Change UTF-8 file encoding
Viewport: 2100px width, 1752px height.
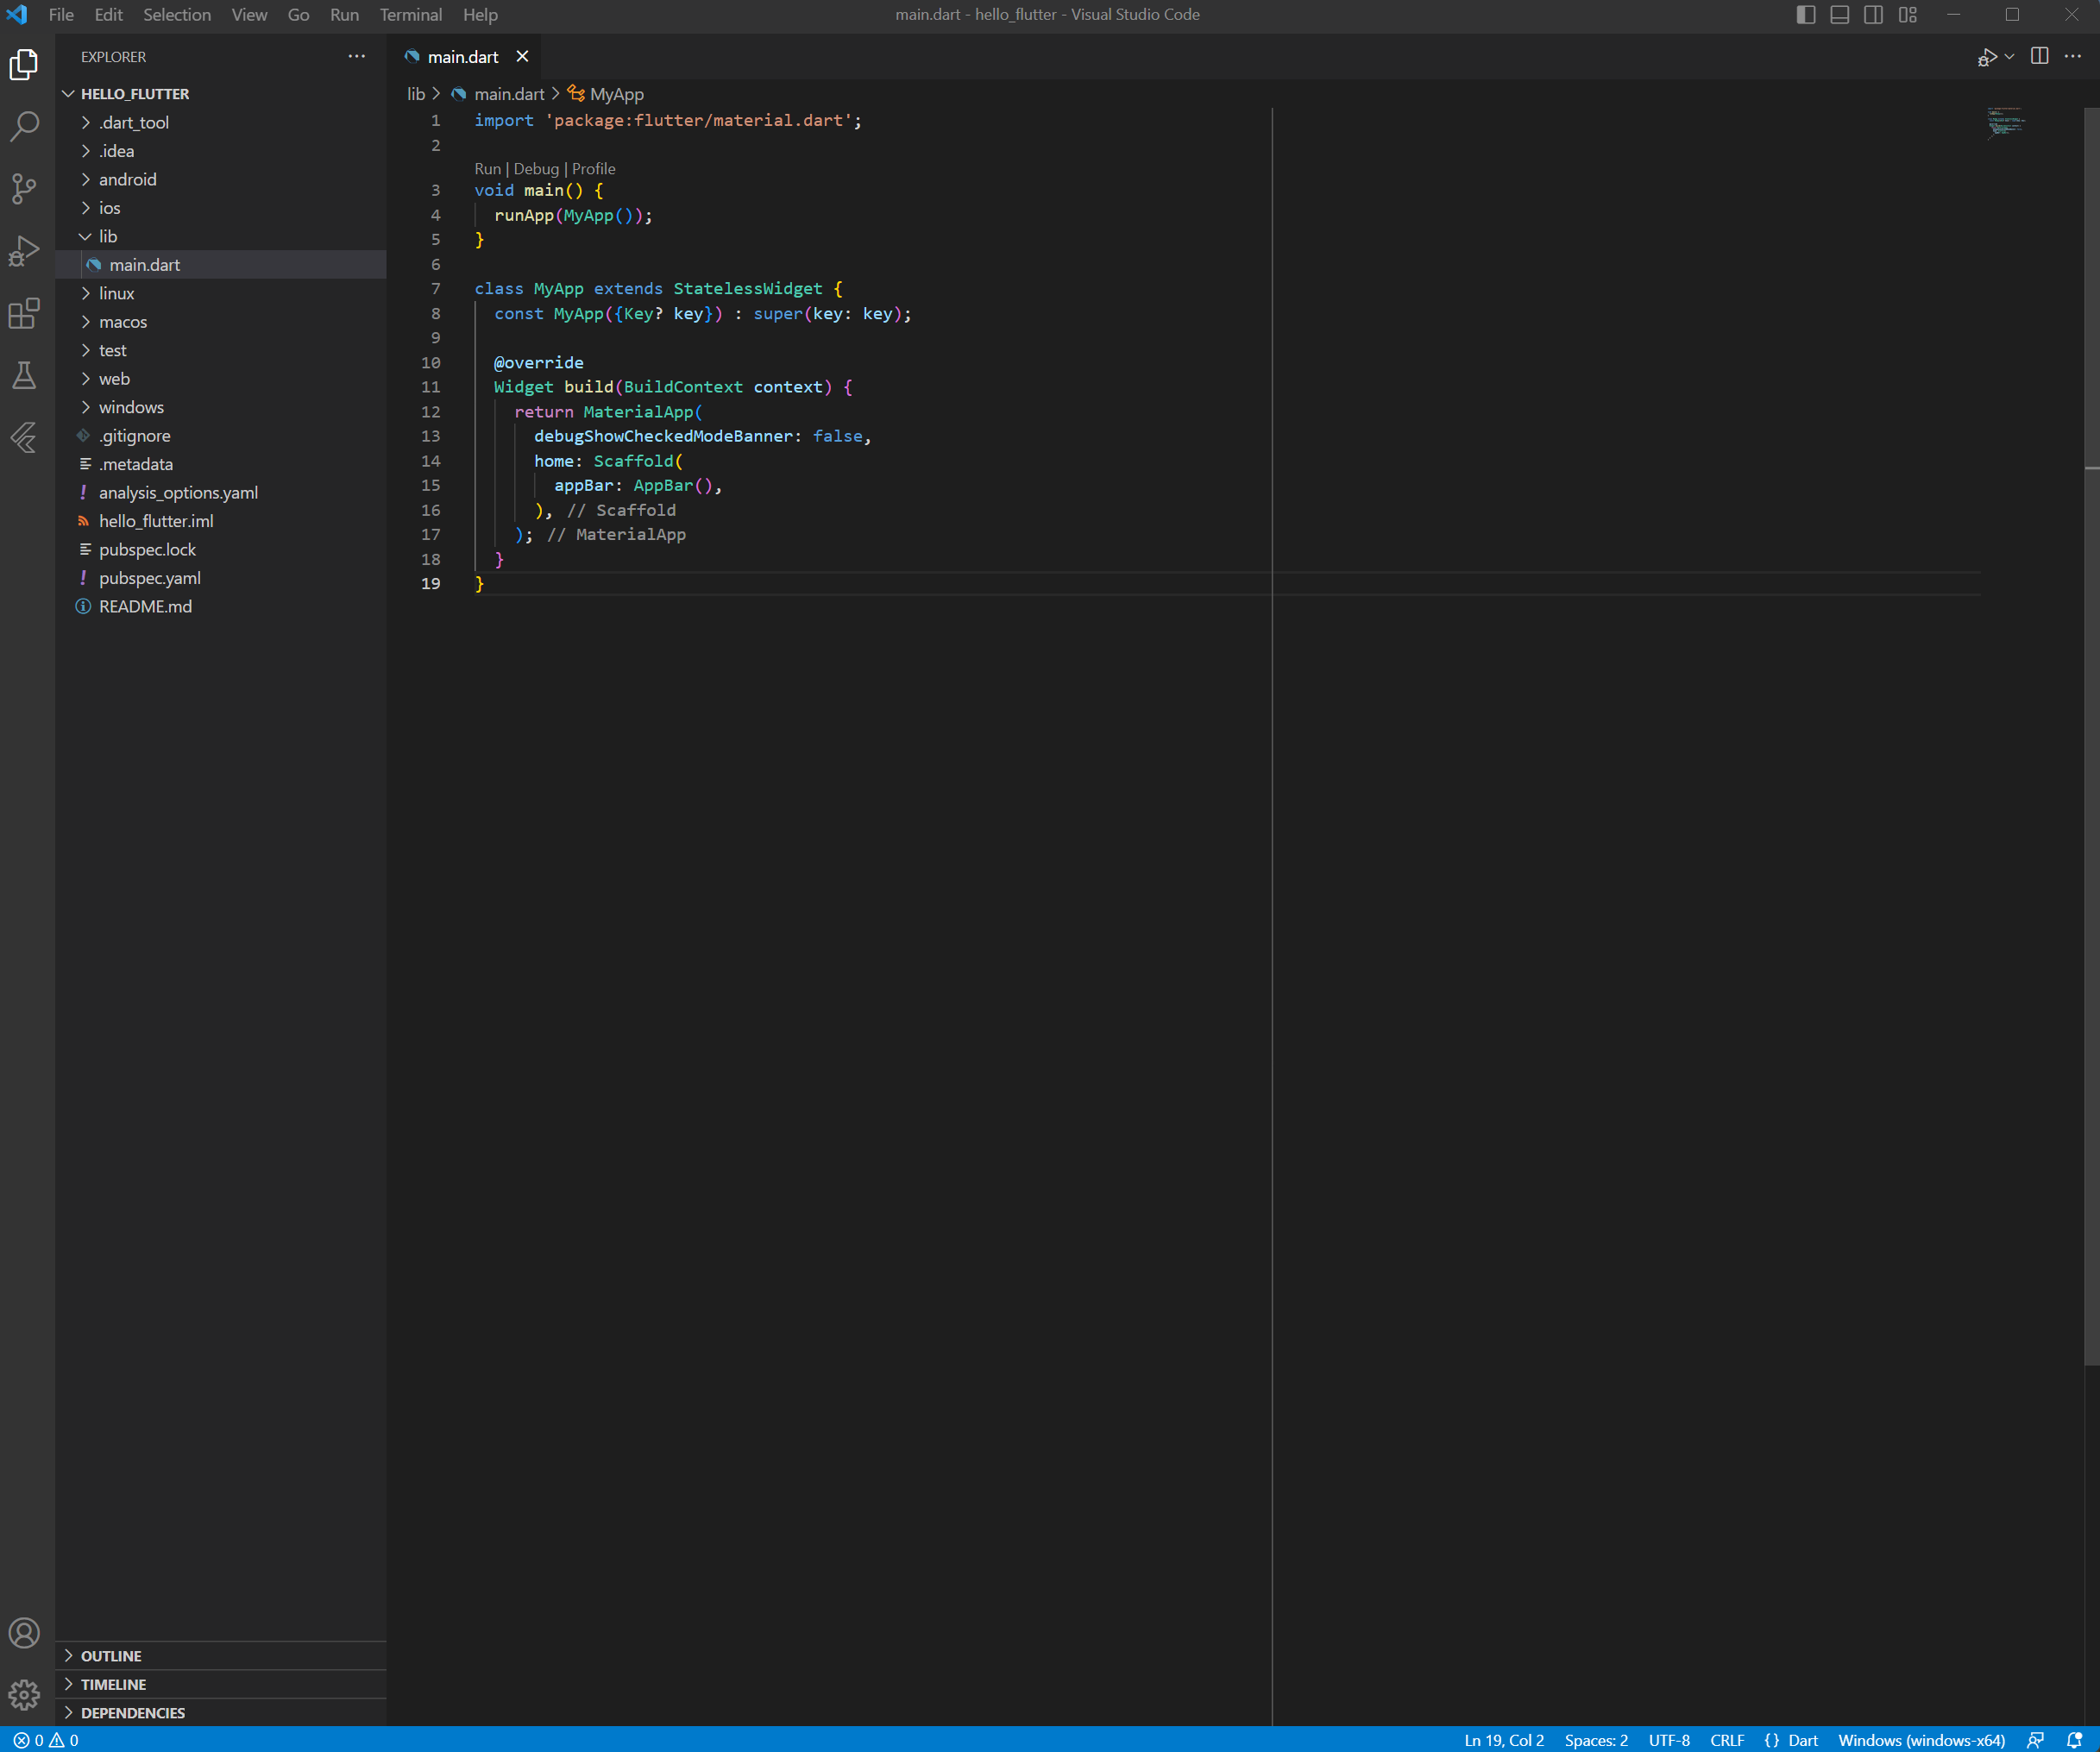[x=1669, y=1740]
